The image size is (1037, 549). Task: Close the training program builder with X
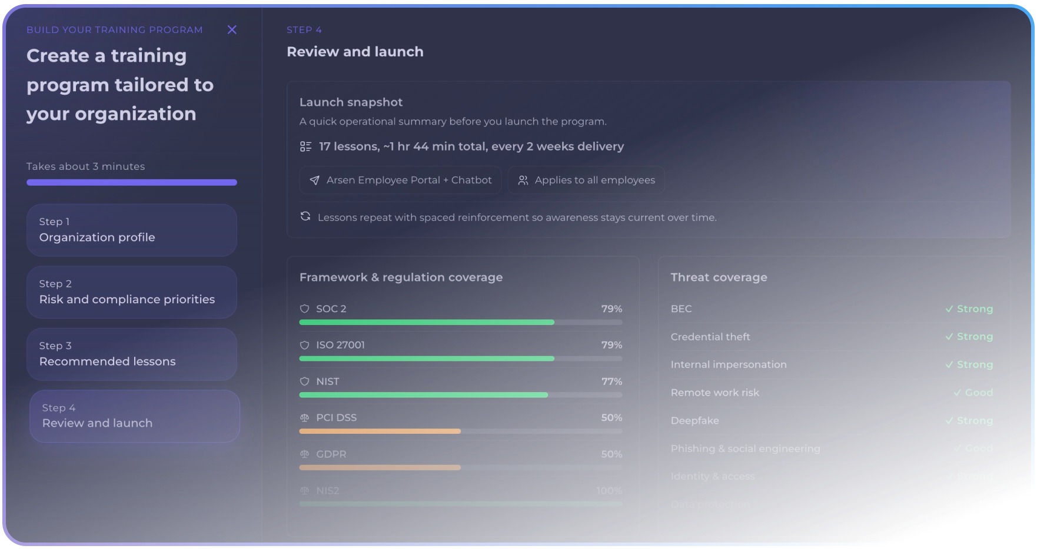click(232, 29)
